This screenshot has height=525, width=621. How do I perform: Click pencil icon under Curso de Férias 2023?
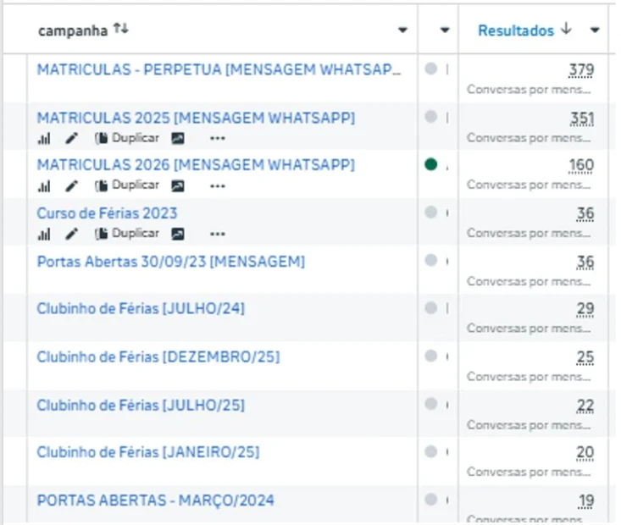click(72, 234)
